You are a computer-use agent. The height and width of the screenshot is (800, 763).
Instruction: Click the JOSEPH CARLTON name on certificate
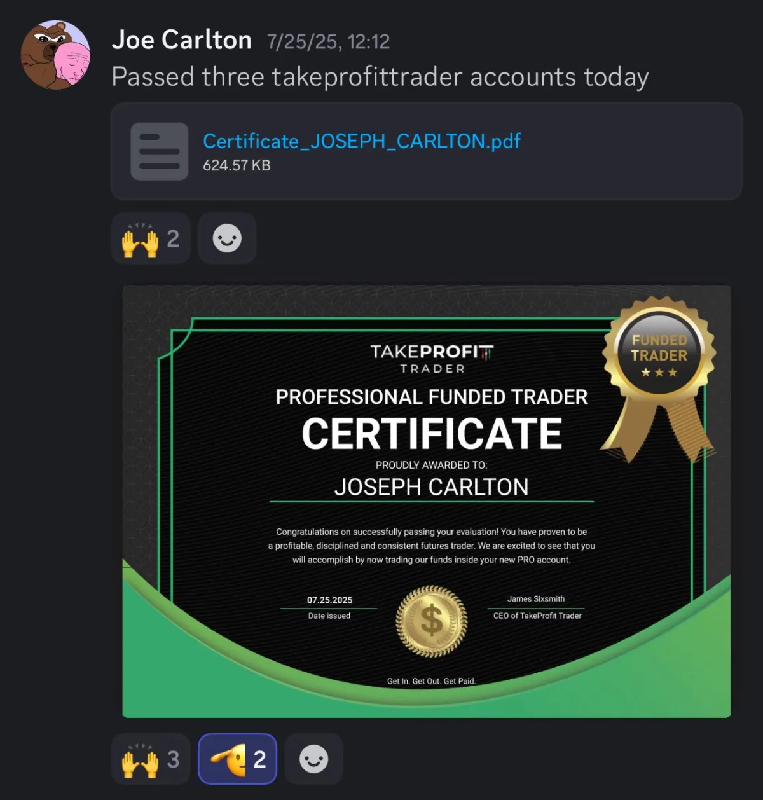(432, 487)
